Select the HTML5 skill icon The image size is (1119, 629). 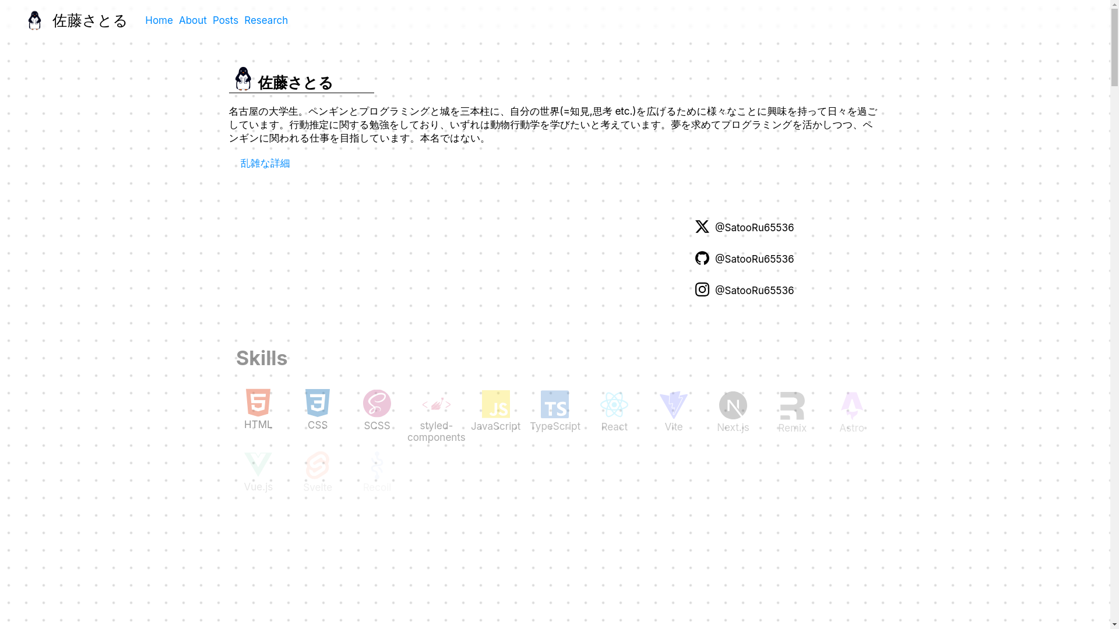click(258, 402)
